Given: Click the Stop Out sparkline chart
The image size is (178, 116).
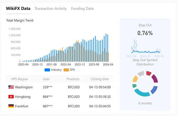Looking at the screenshot, I should pos(146,46).
